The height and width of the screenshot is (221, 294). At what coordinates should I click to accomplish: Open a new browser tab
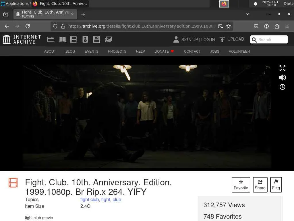(83, 14)
